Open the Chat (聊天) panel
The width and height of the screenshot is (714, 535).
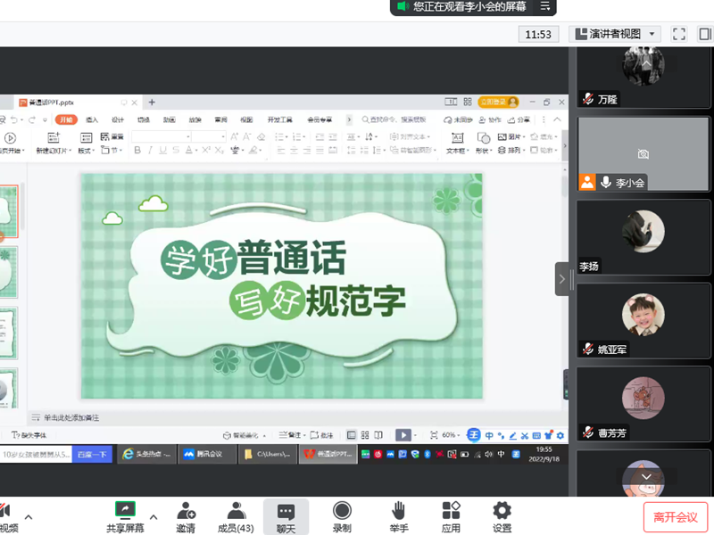click(286, 516)
